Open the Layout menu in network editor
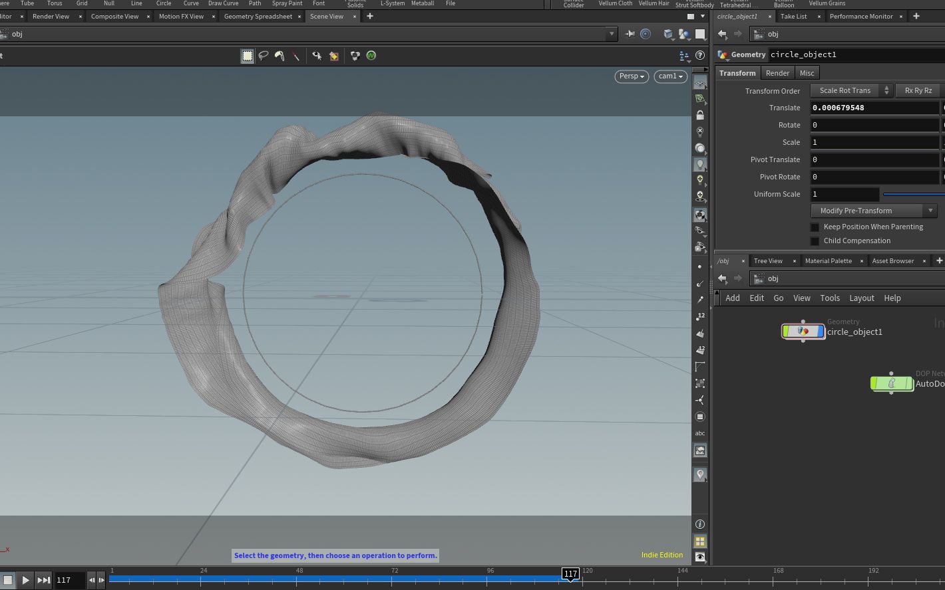 coord(861,298)
